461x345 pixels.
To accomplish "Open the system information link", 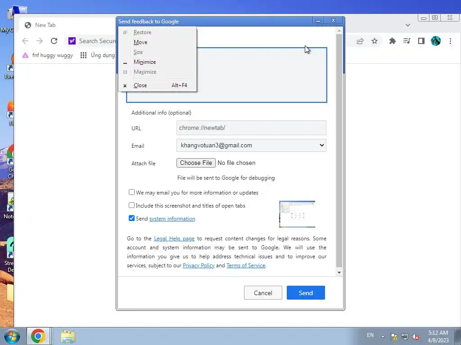I will pos(172,219).
